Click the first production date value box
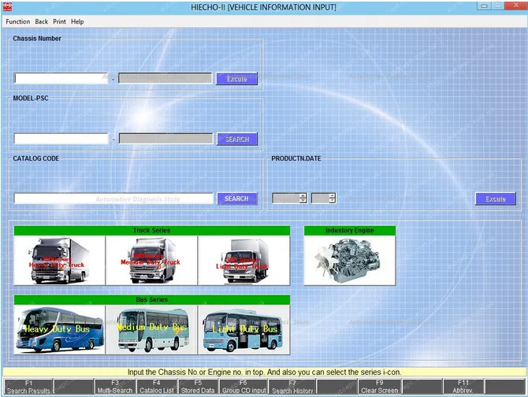 pyautogui.click(x=286, y=198)
